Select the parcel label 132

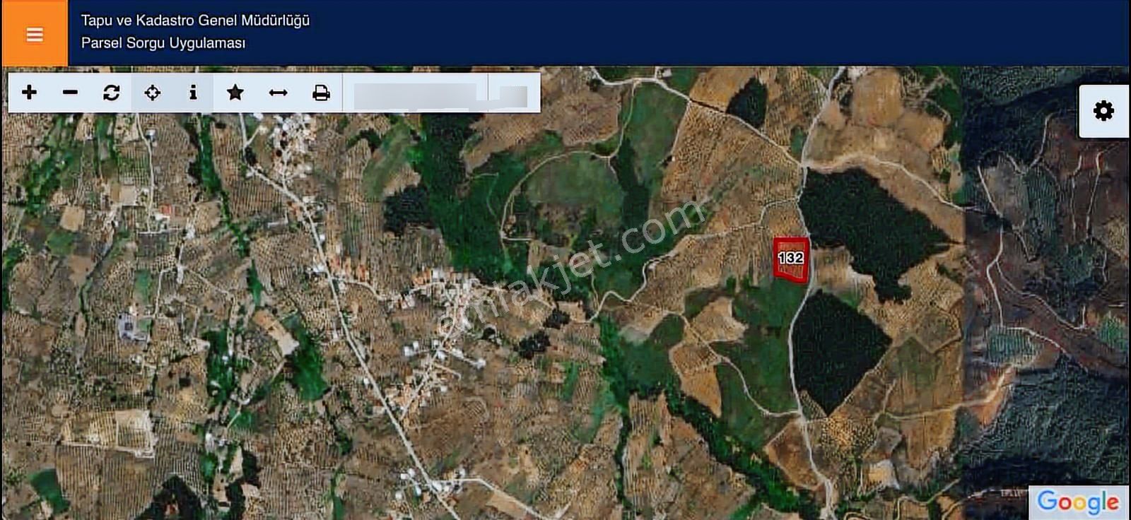[x=791, y=258]
